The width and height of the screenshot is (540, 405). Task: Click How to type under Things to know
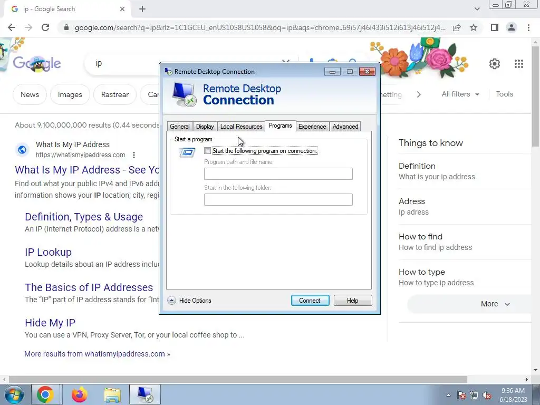(422, 272)
